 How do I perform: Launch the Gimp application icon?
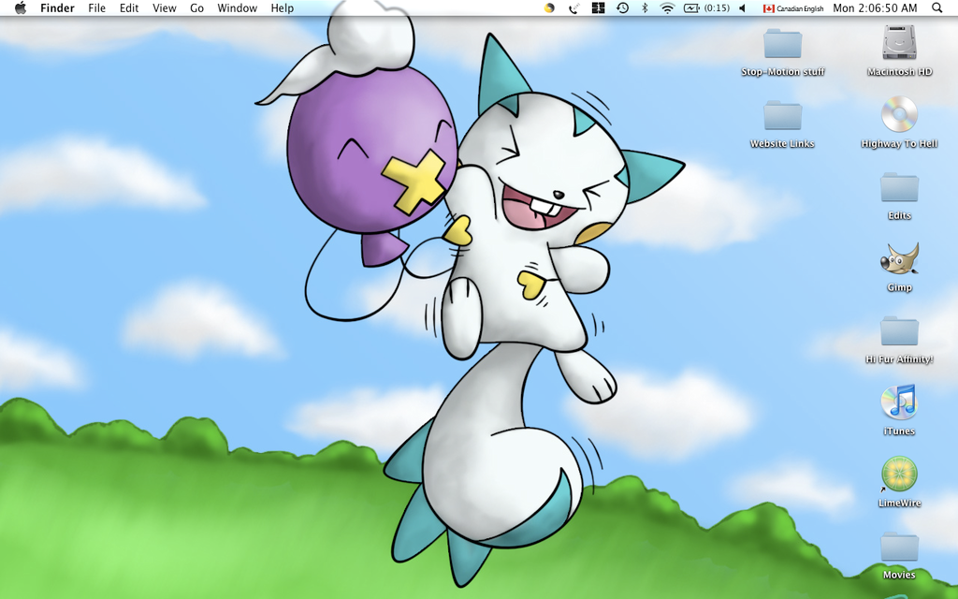pos(899,258)
